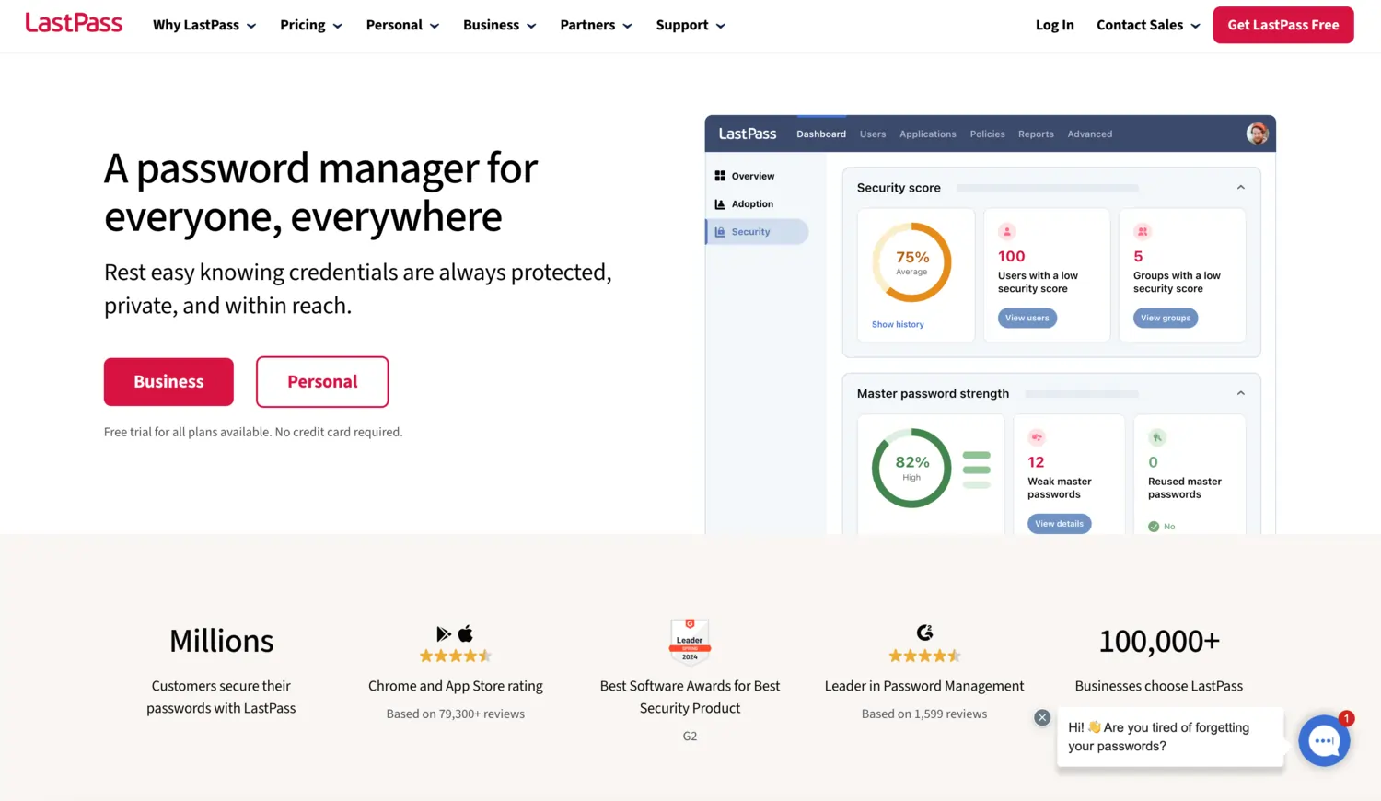This screenshot has height=801, width=1381.
Task: Click the Adoption chart icon in sidebar
Action: [720, 203]
